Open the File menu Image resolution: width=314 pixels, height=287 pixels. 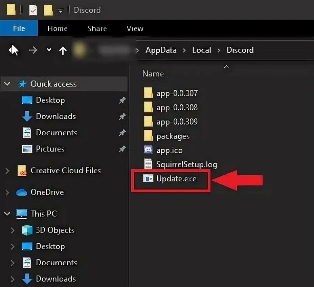(x=19, y=28)
